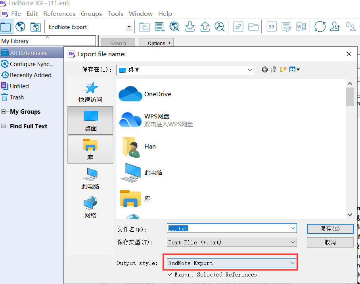
Task: Open the References menu
Action: click(x=59, y=14)
